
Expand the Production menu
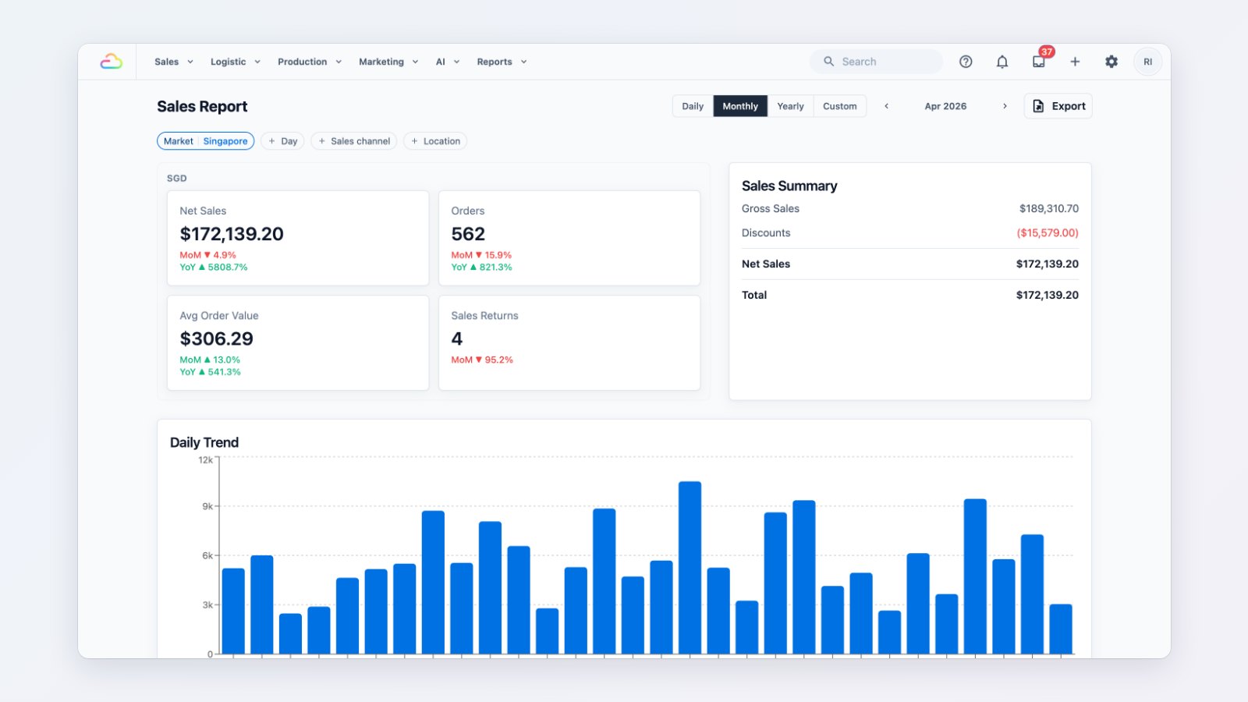pos(310,62)
